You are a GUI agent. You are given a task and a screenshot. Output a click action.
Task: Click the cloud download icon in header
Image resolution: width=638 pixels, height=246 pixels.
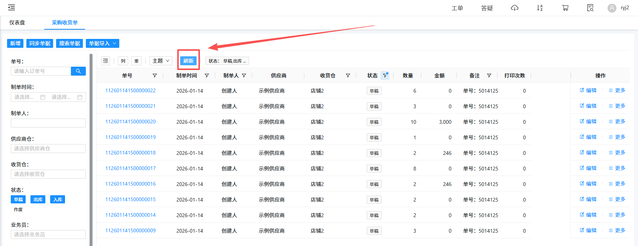tap(515, 8)
